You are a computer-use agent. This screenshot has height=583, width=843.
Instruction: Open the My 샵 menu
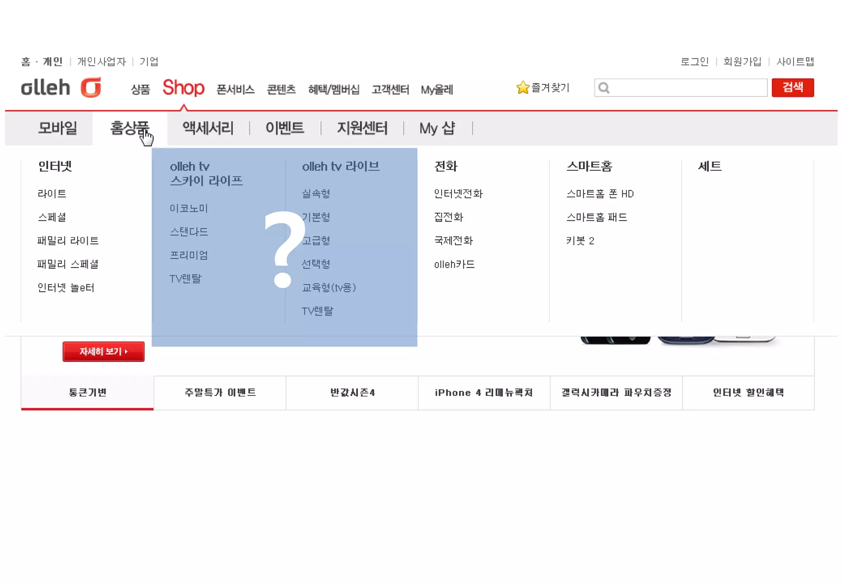tap(437, 128)
